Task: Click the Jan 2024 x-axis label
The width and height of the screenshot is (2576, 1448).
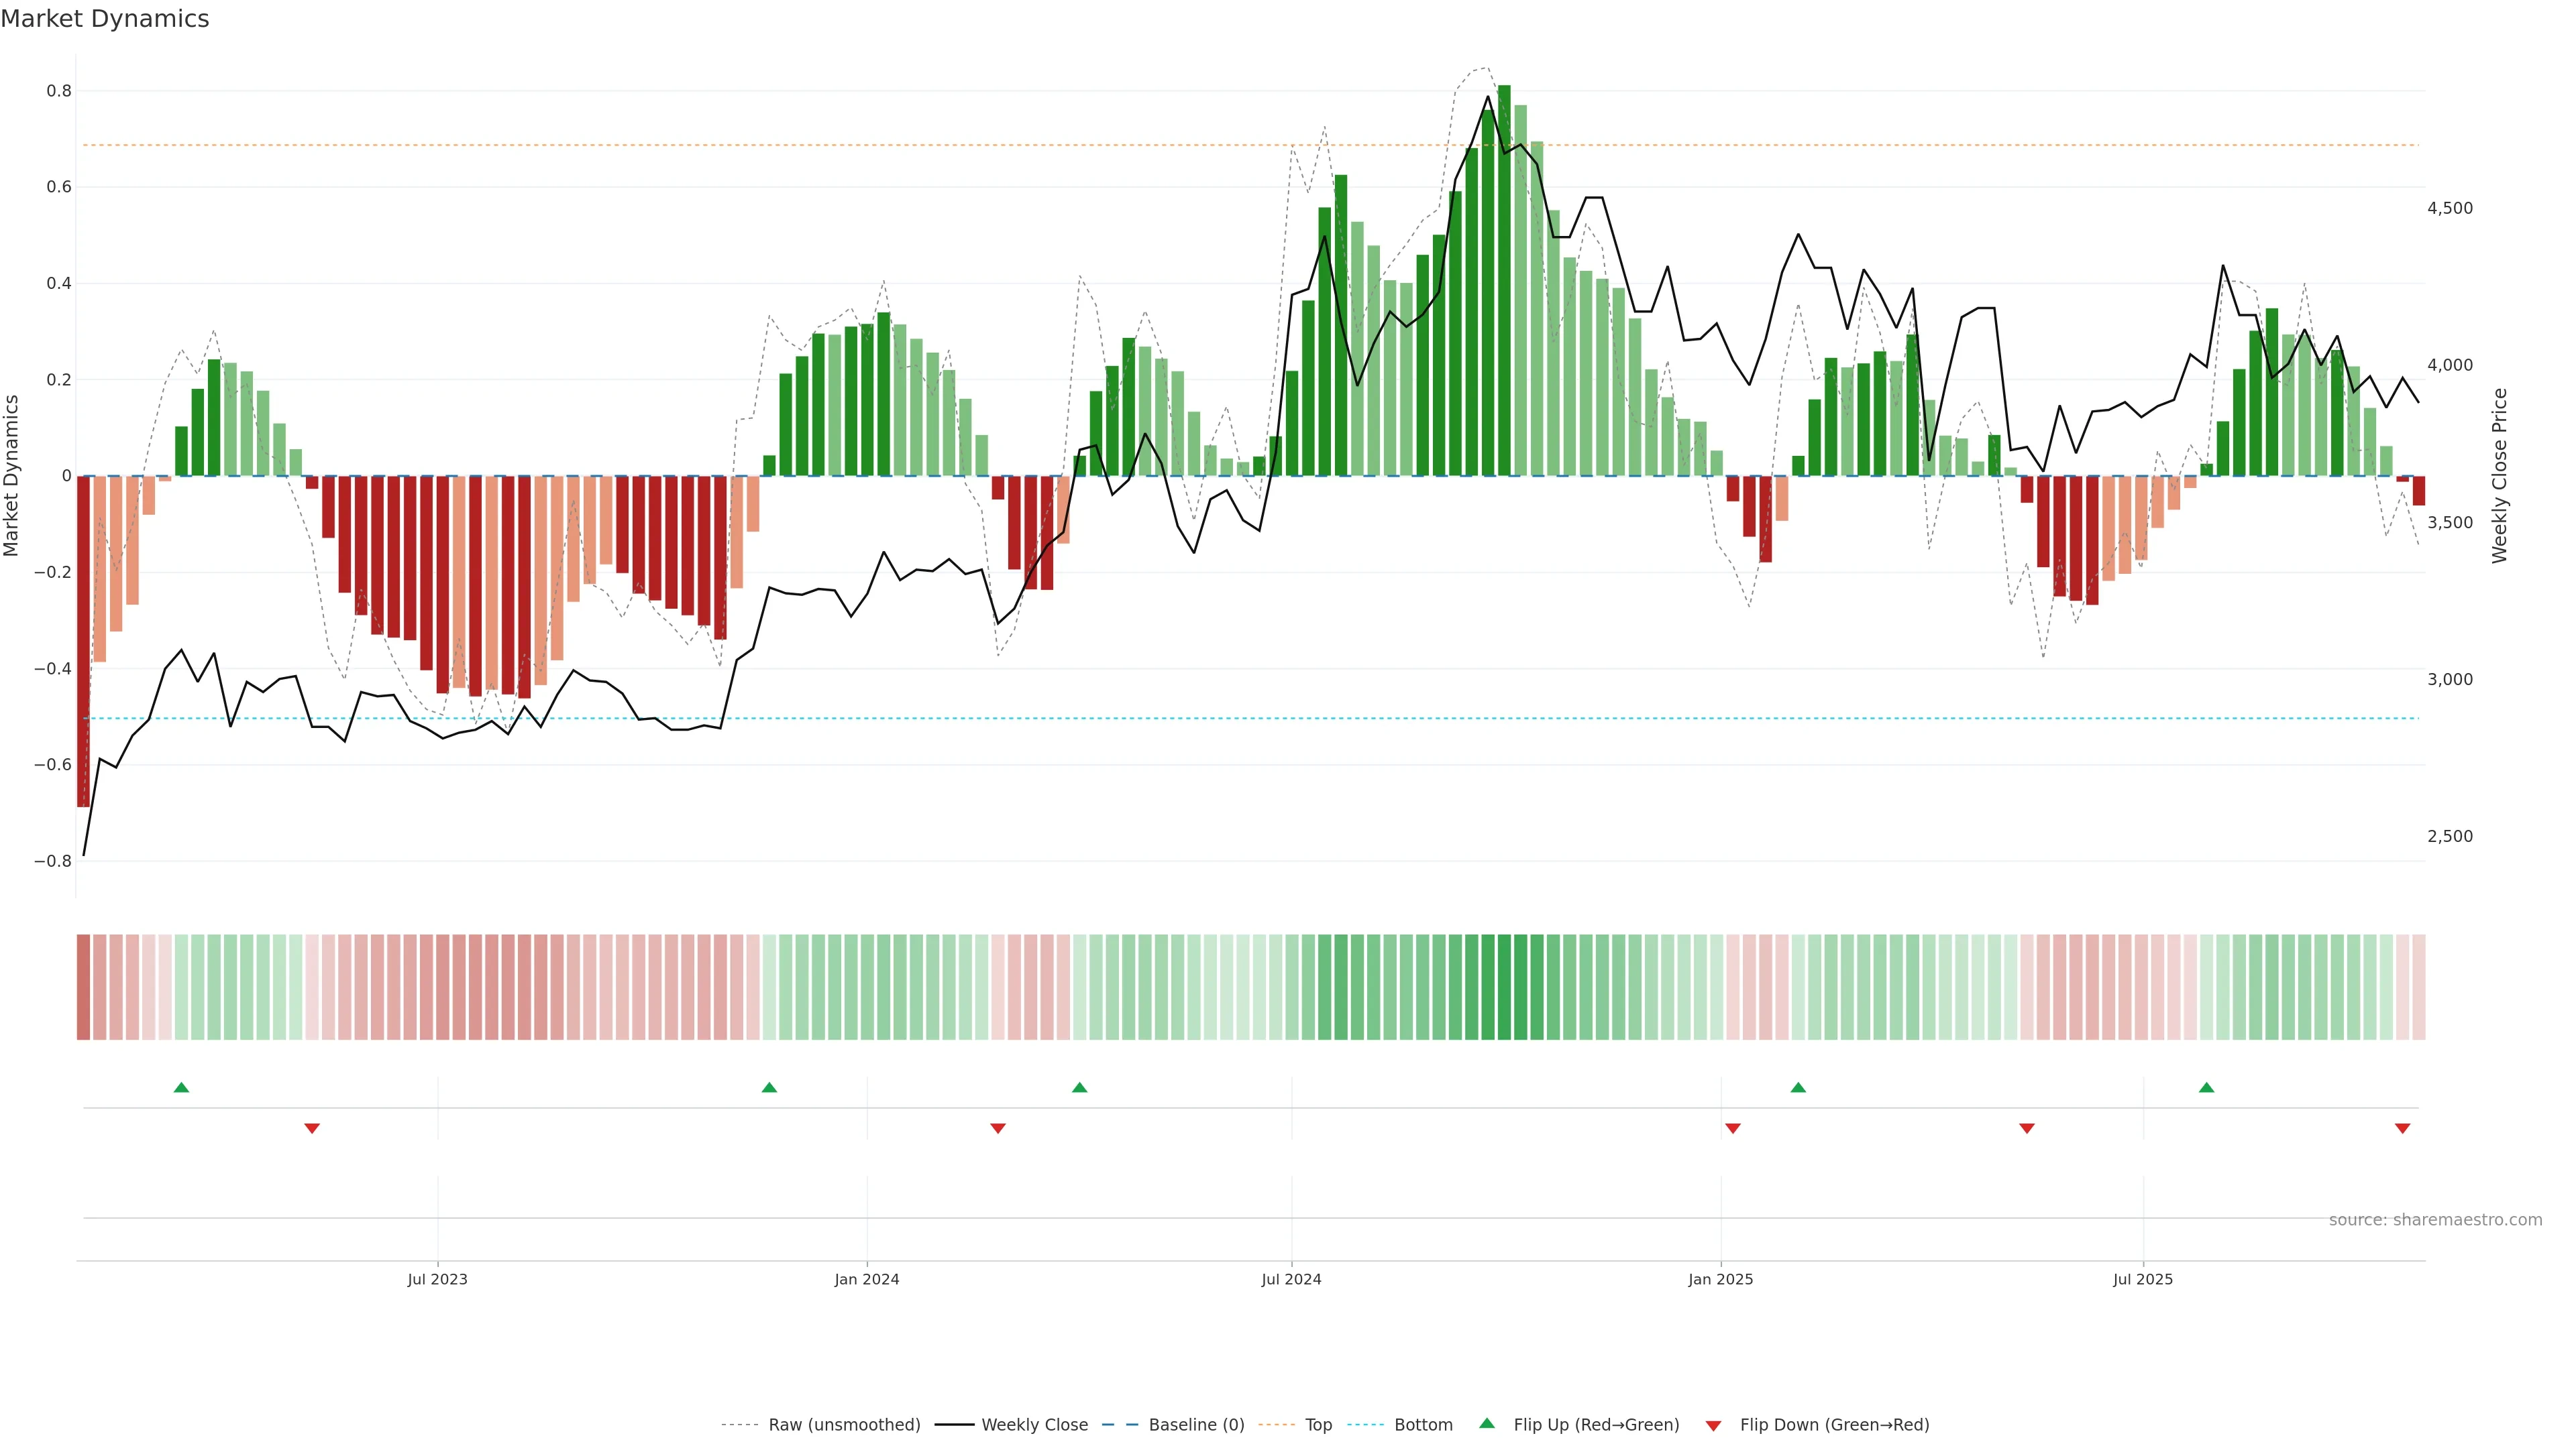Action: pos(867,1279)
